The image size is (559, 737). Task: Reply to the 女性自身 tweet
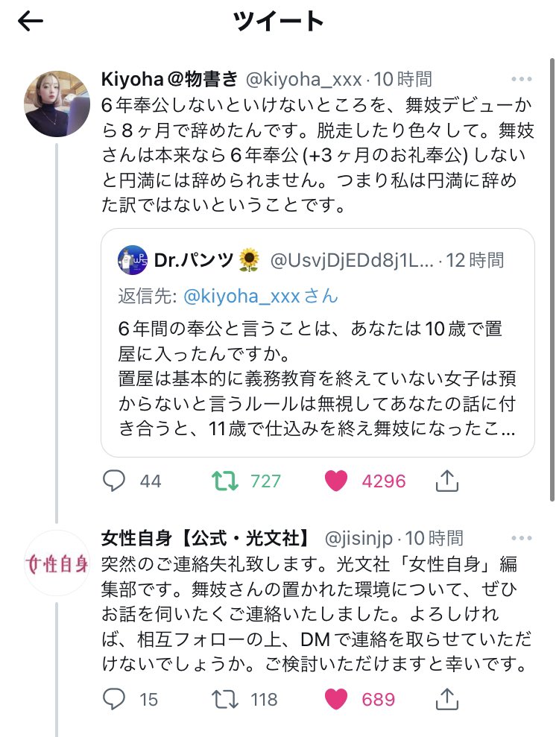(114, 700)
